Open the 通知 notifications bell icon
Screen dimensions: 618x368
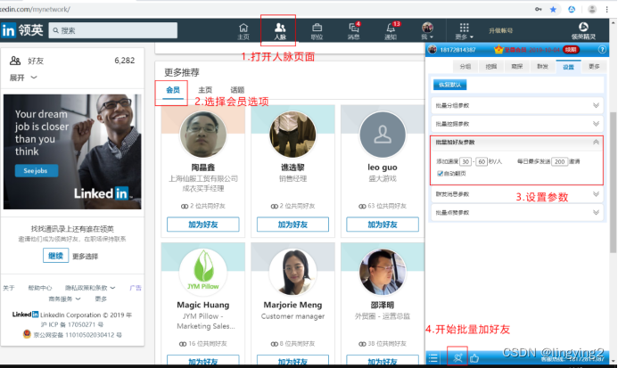click(391, 28)
